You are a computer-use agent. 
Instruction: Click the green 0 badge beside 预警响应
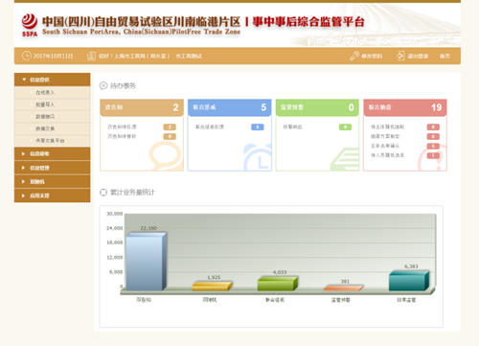[345, 127]
